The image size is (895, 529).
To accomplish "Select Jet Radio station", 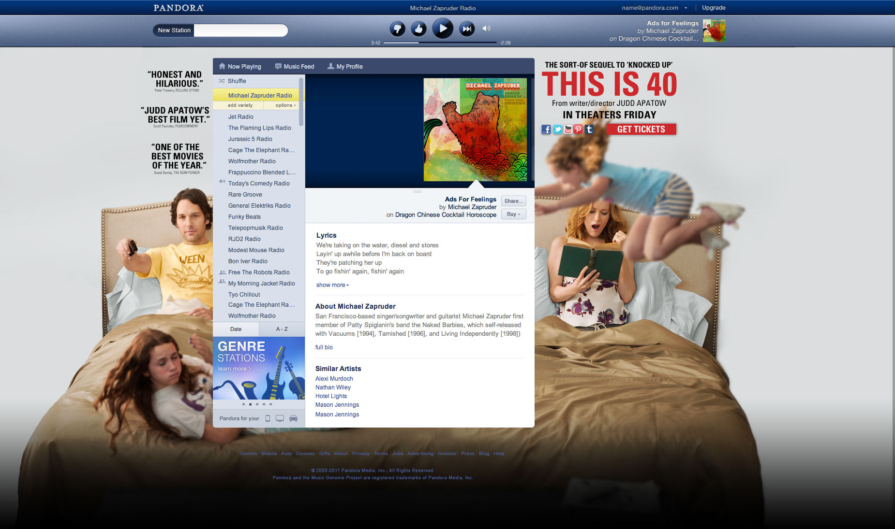I will (x=241, y=117).
